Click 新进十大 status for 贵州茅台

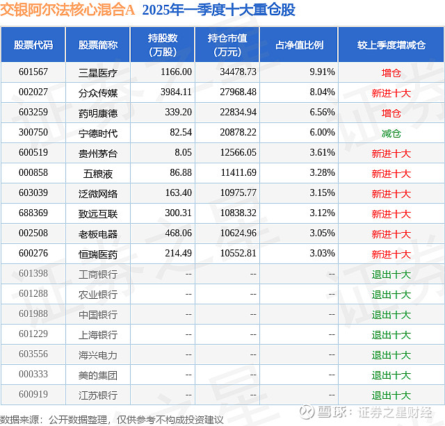(x=391, y=154)
